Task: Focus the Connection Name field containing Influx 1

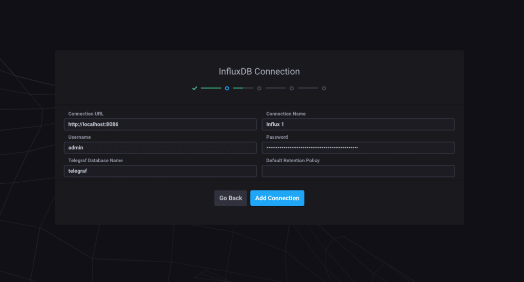Action: (358, 124)
